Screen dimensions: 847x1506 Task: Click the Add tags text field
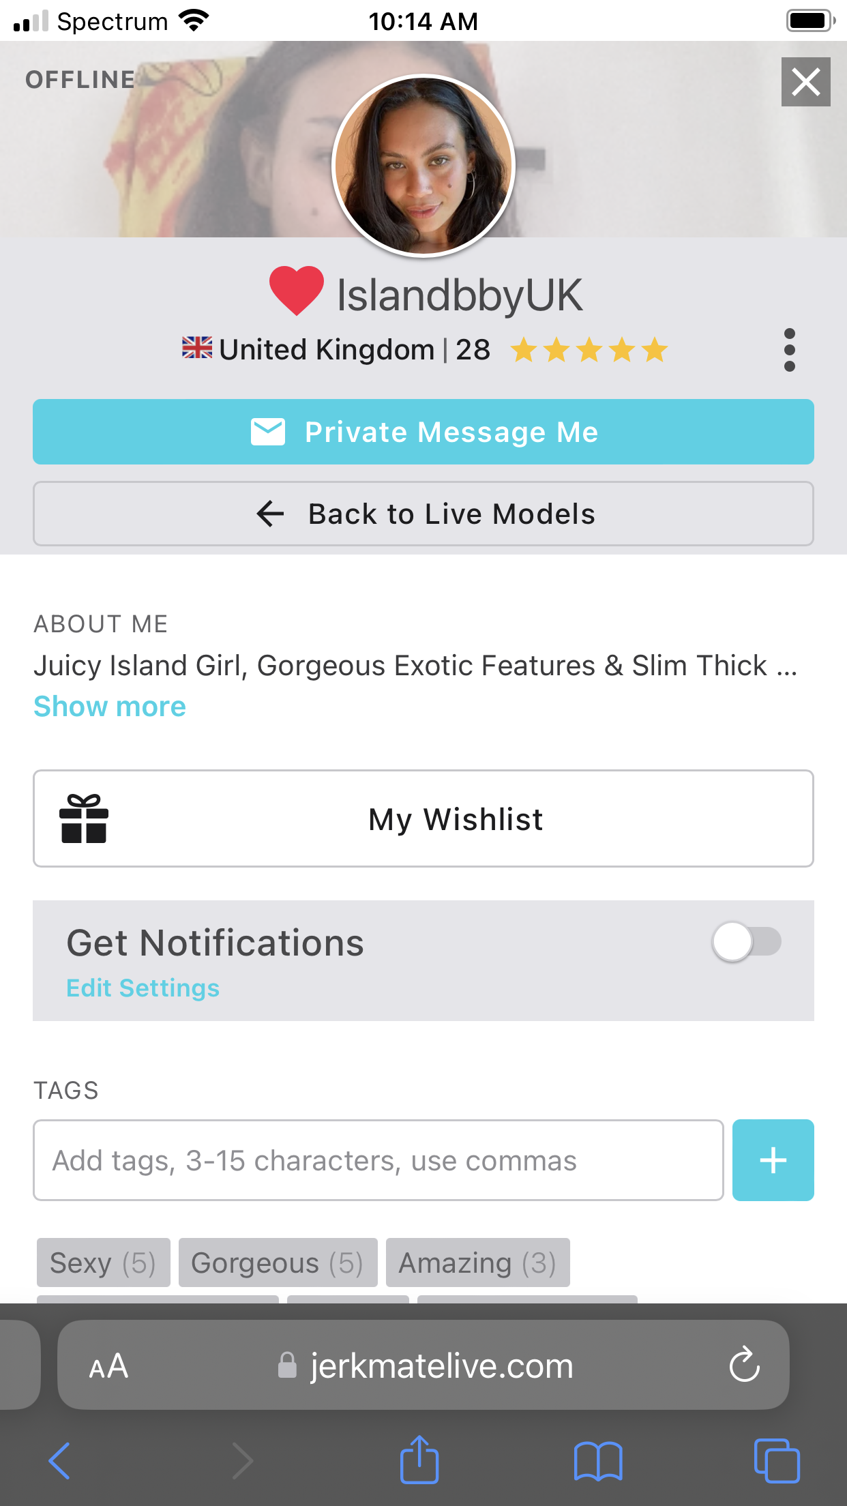378,1160
